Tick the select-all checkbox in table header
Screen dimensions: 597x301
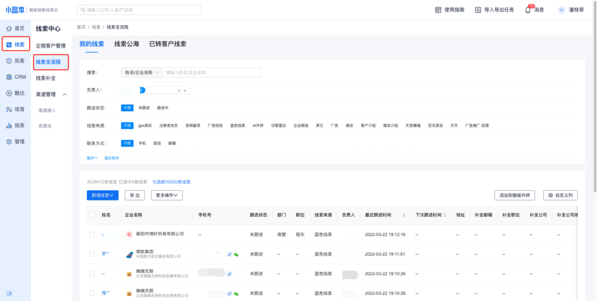coord(92,215)
